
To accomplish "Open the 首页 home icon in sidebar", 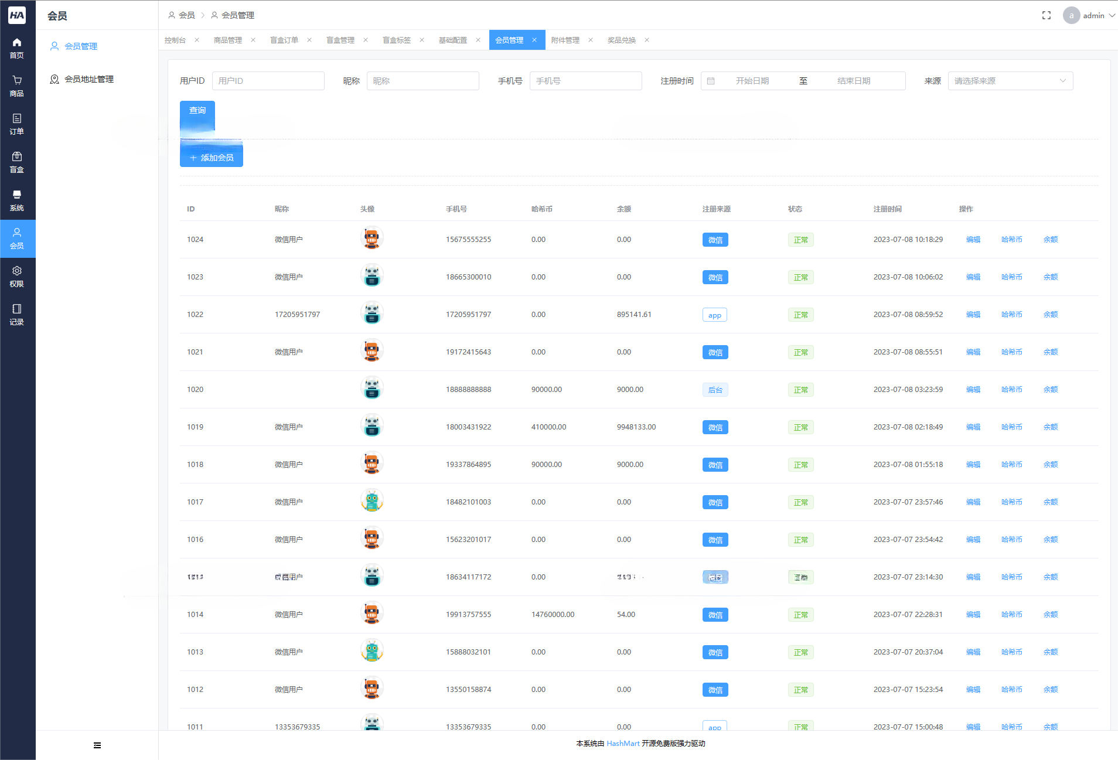I will pyautogui.click(x=17, y=48).
